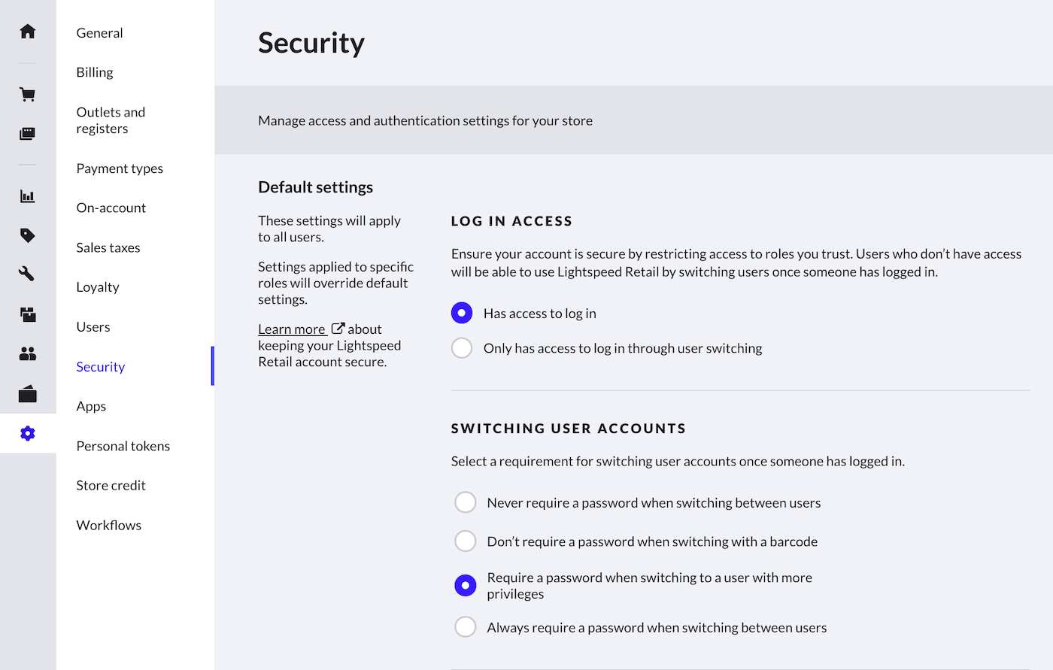1053x670 pixels.
Task: Enable 'Never require a password when switching between users'
Action: pyautogui.click(x=466, y=502)
